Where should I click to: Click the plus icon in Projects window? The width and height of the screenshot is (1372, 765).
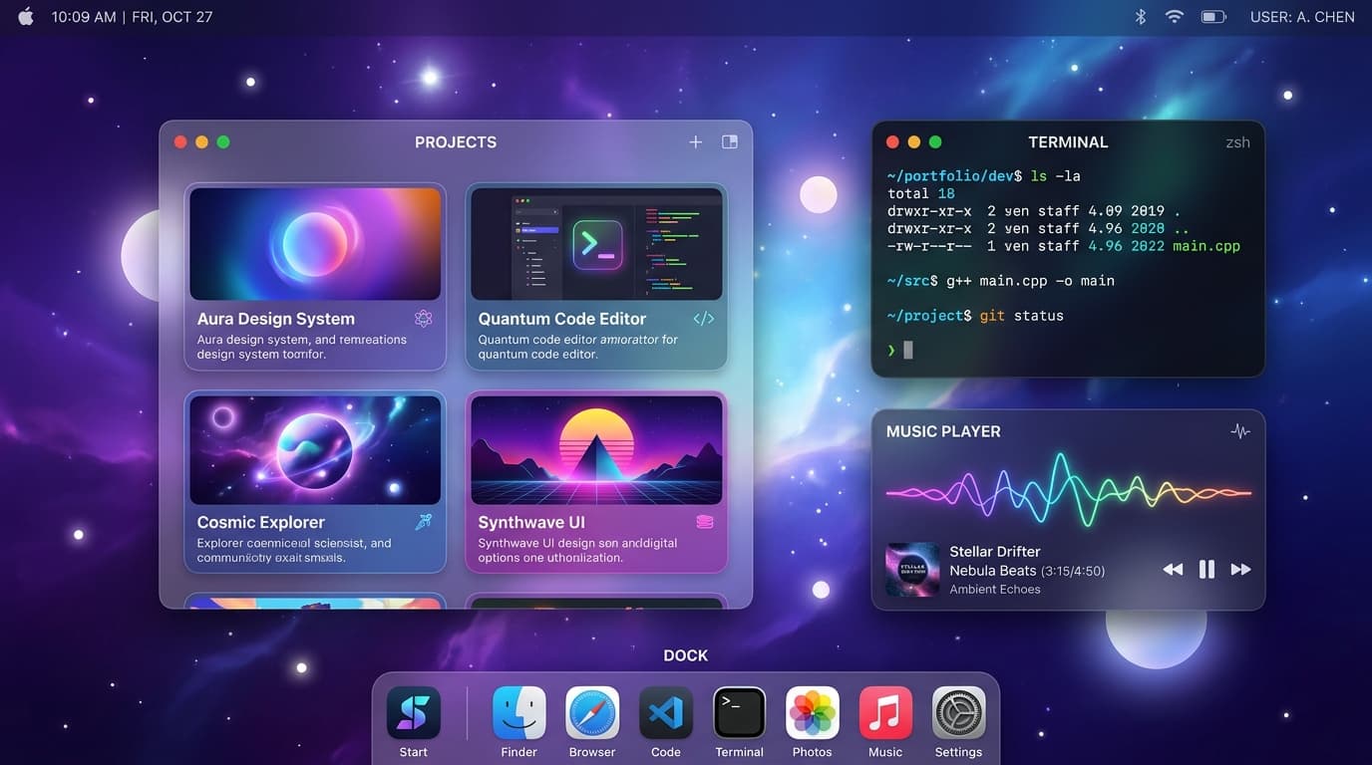point(695,142)
